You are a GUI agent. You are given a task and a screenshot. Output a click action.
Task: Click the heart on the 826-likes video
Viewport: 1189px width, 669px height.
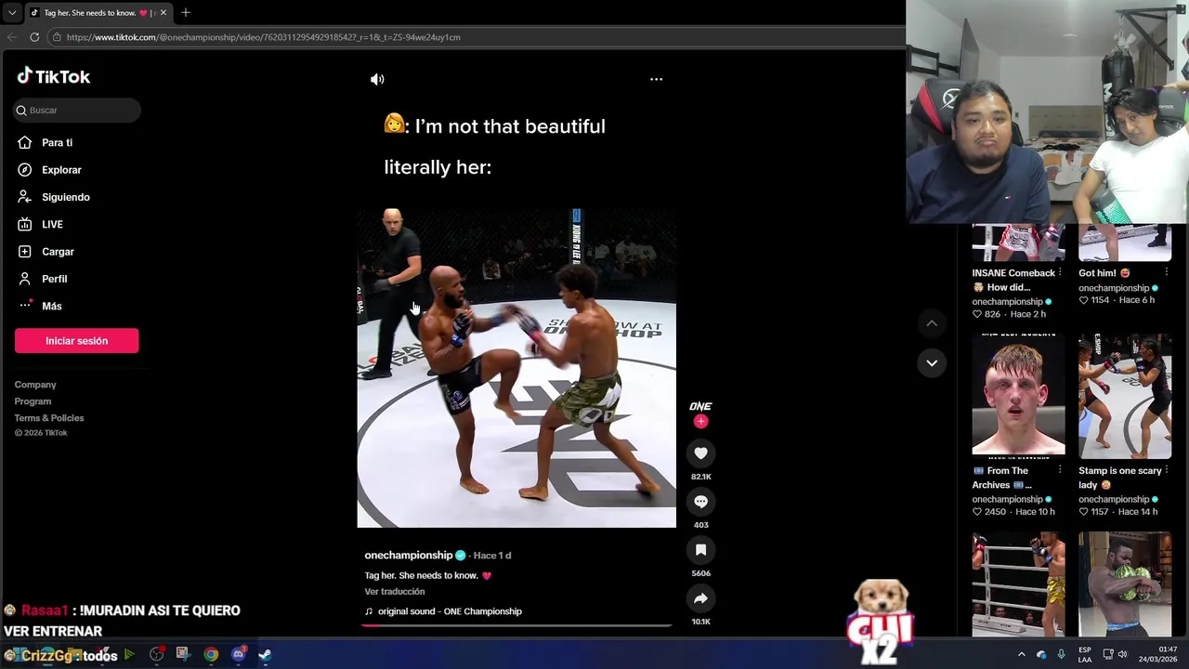[x=977, y=314]
